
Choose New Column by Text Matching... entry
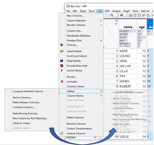click(x=30, y=118)
